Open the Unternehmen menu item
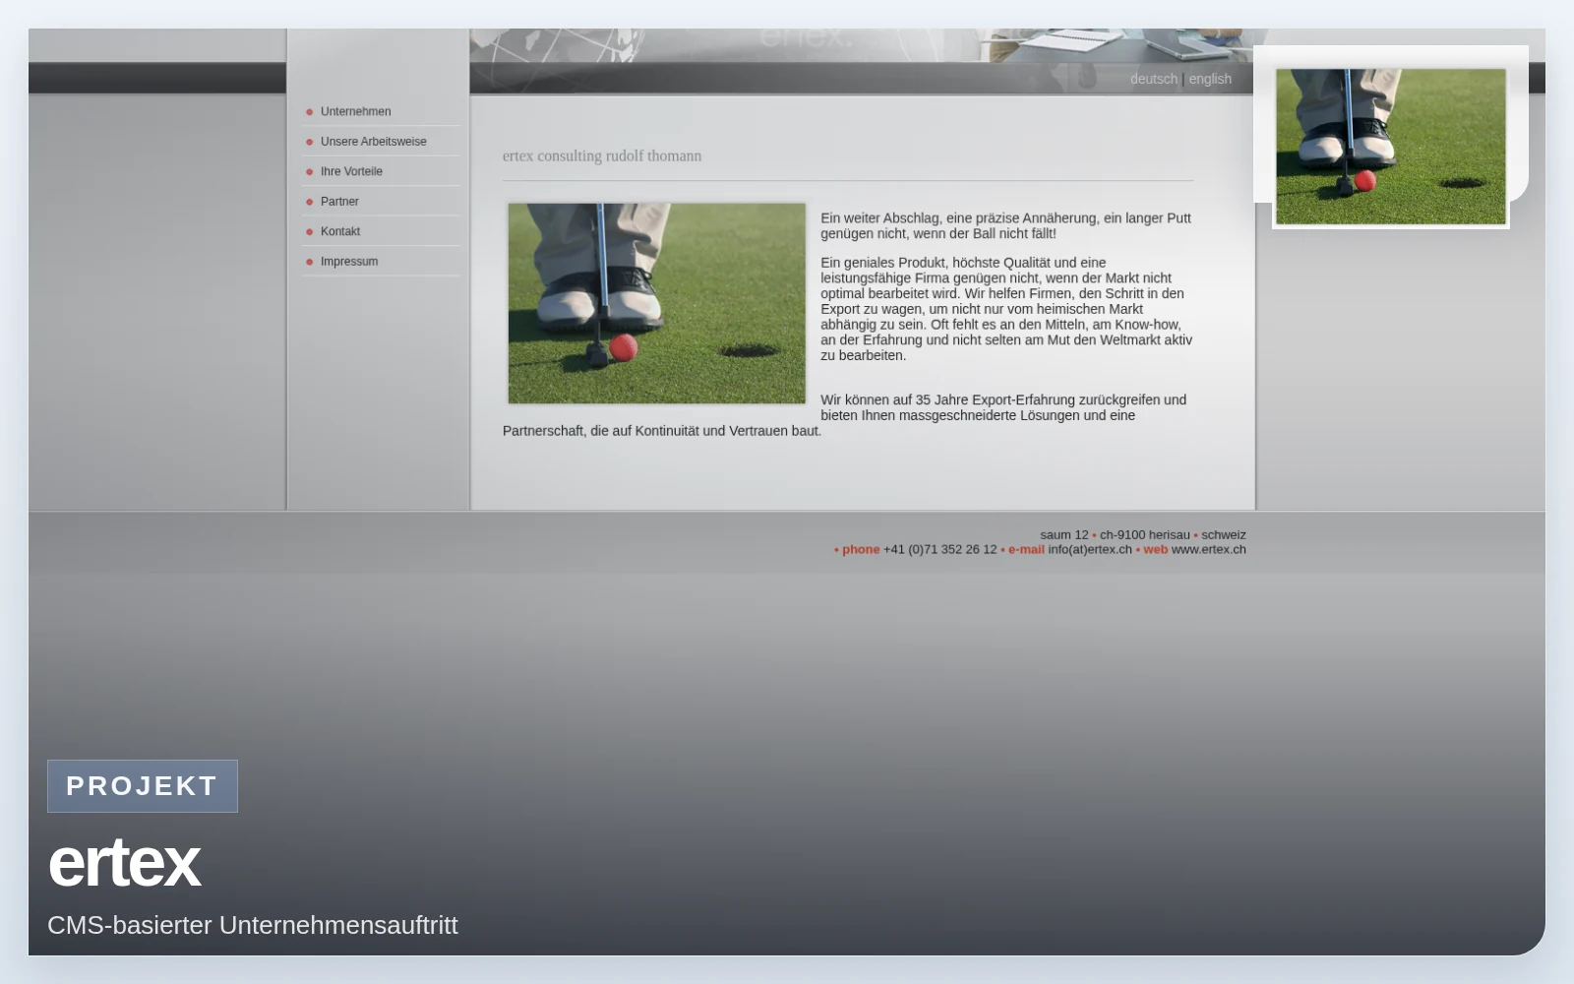1574x984 pixels. point(355,112)
